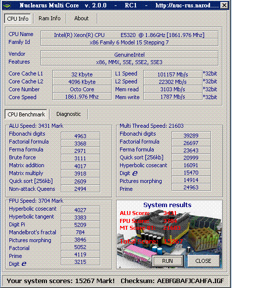Click the Core Speed 1861.976 Mhz value
Viewport: 253px width, 288px height.
click(x=82, y=97)
